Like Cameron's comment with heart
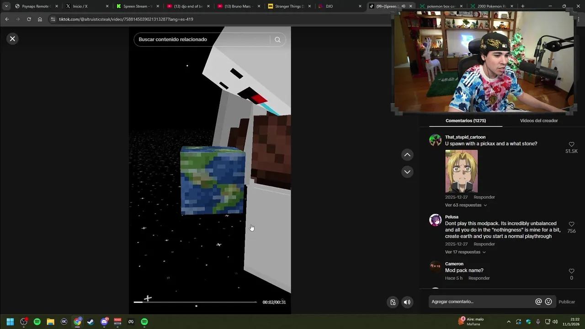This screenshot has width=585, height=329. (571, 271)
